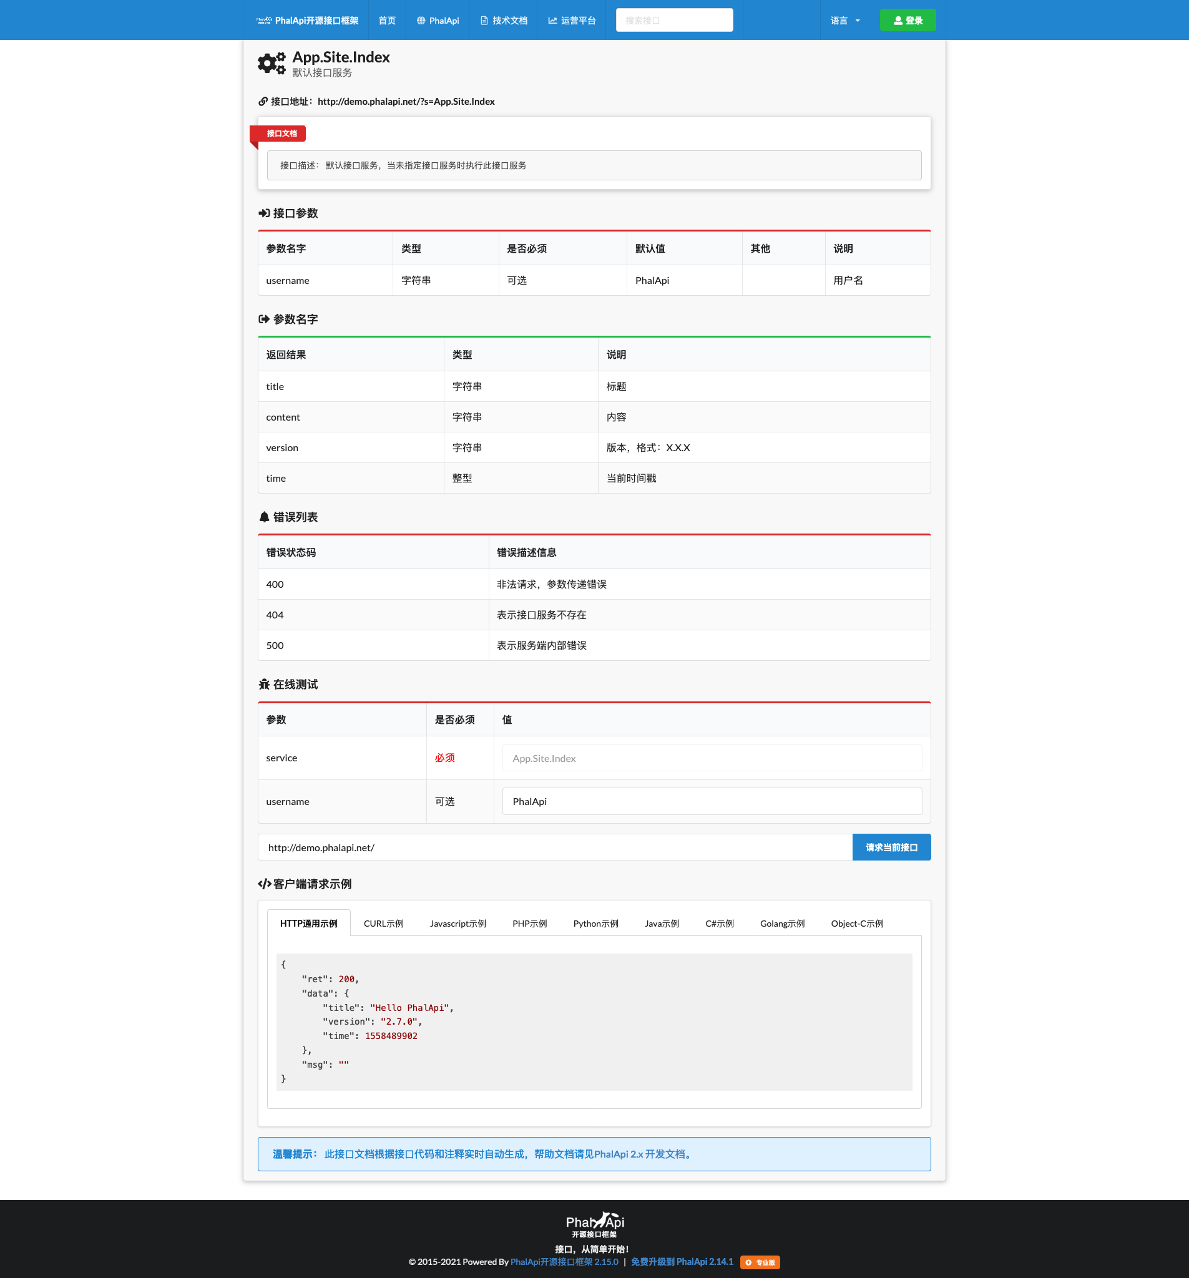This screenshot has width=1189, height=1278.
Task: Click error code 404 cell
Action: (373, 615)
